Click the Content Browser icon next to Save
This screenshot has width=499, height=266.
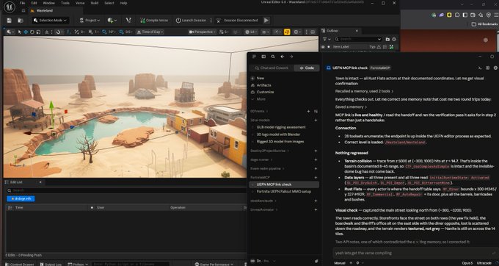pos(21,21)
